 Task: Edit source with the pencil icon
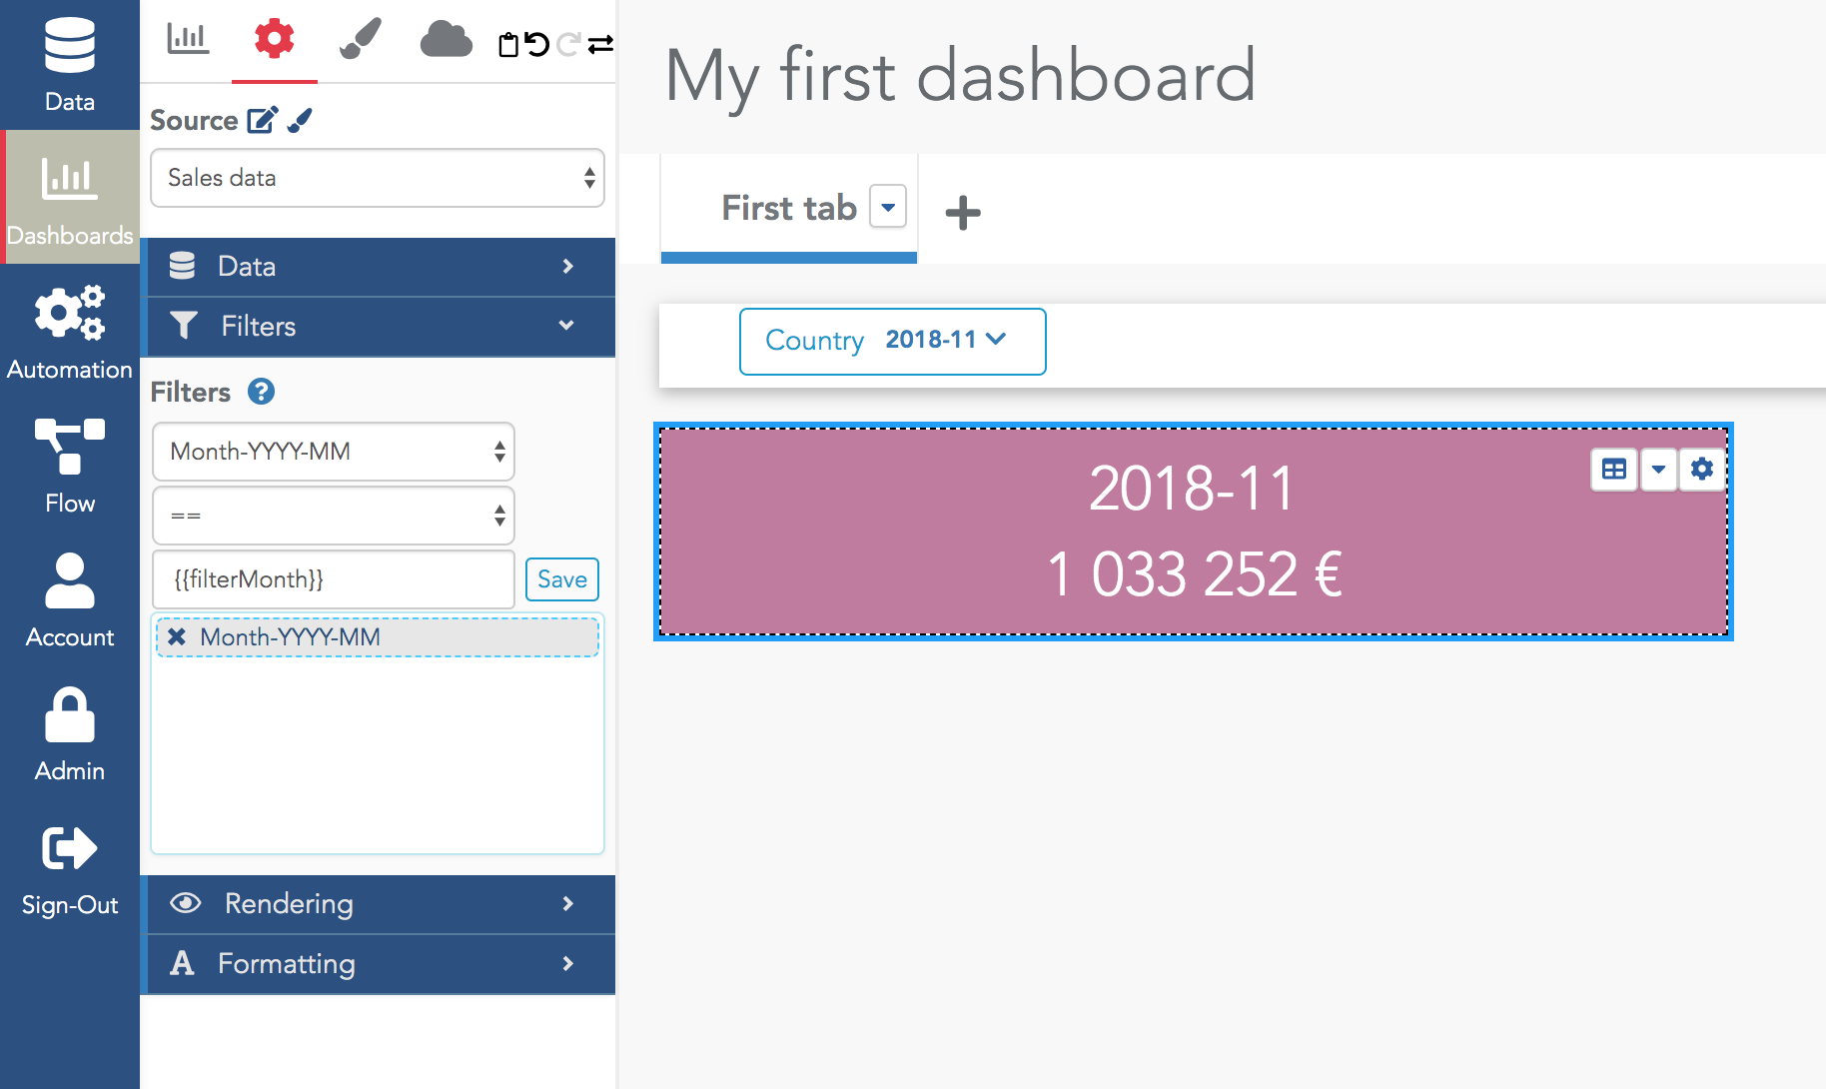263,120
